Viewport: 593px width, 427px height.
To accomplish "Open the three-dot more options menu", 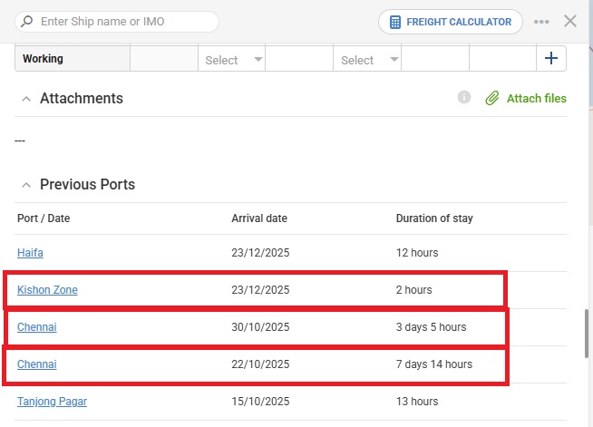I will pos(541,22).
